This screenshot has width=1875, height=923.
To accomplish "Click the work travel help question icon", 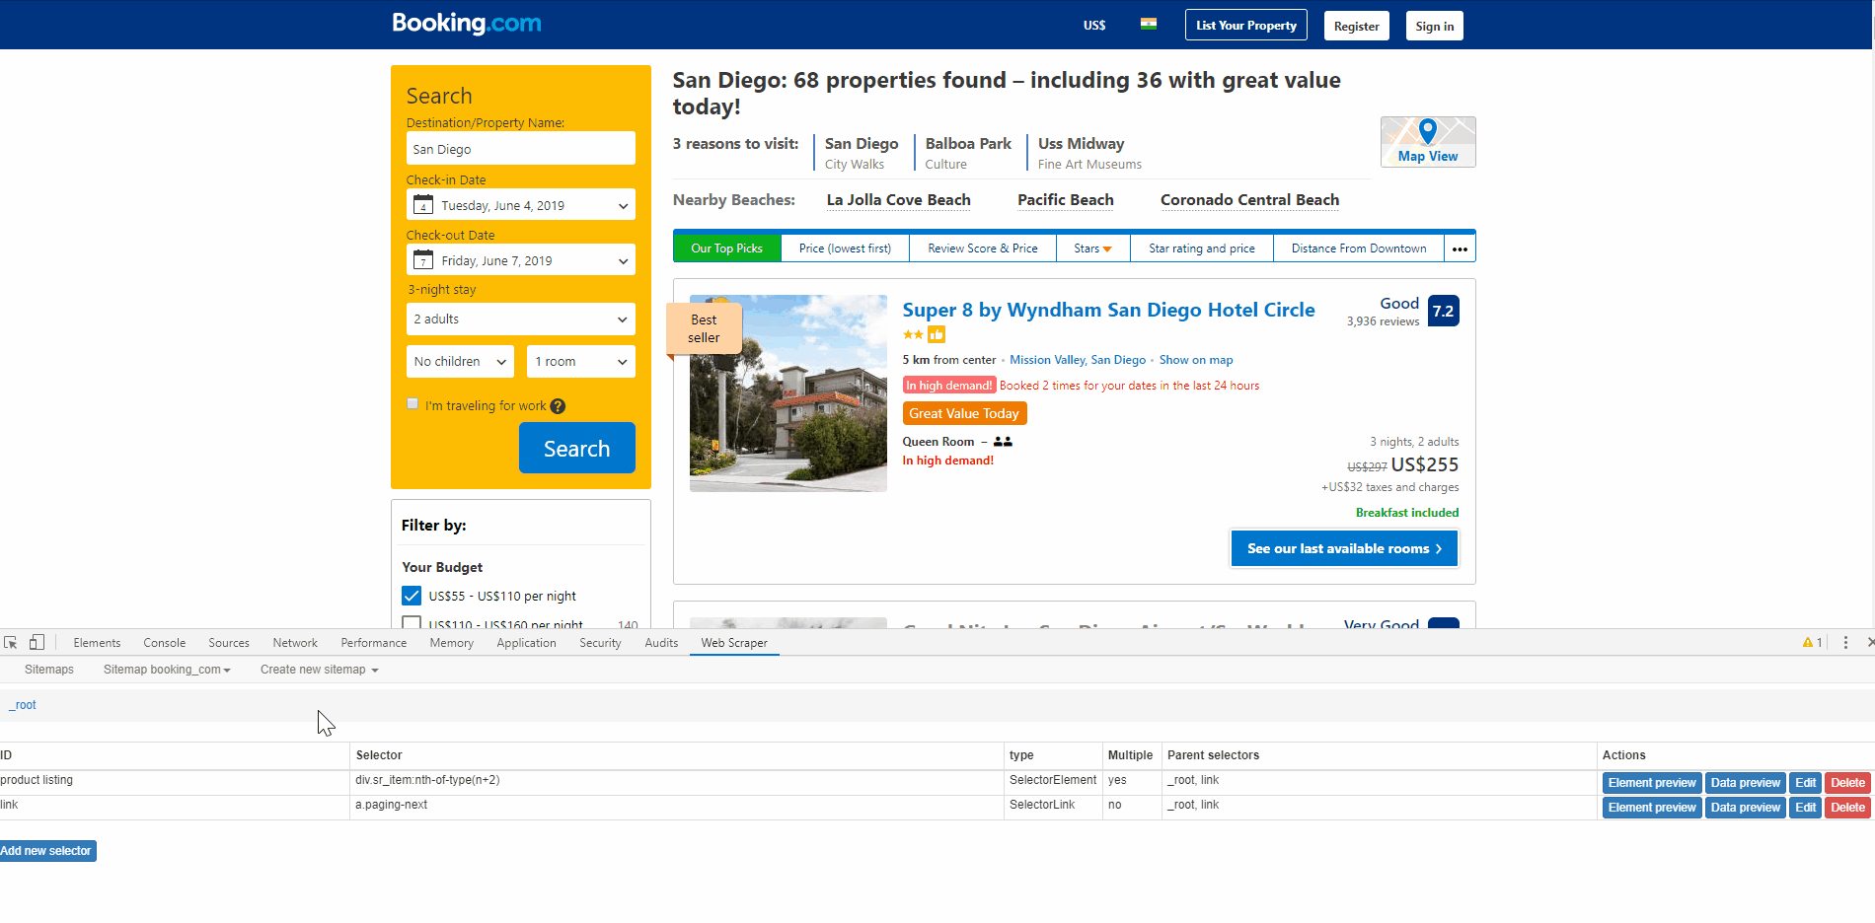I will pos(558,406).
